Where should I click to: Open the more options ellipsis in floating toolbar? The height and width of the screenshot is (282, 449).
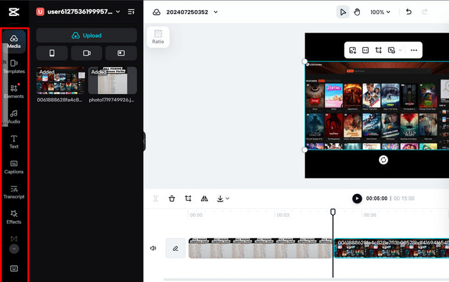[x=414, y=51]
